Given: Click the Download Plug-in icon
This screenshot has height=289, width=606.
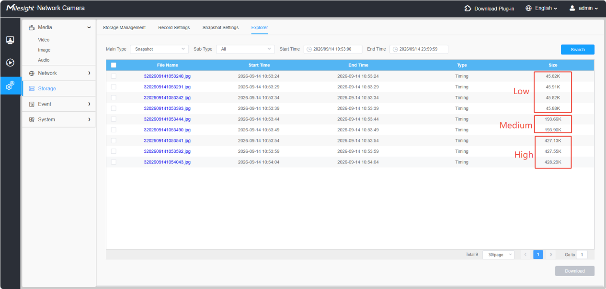Looking at the screenshot, I should point(468,9).
